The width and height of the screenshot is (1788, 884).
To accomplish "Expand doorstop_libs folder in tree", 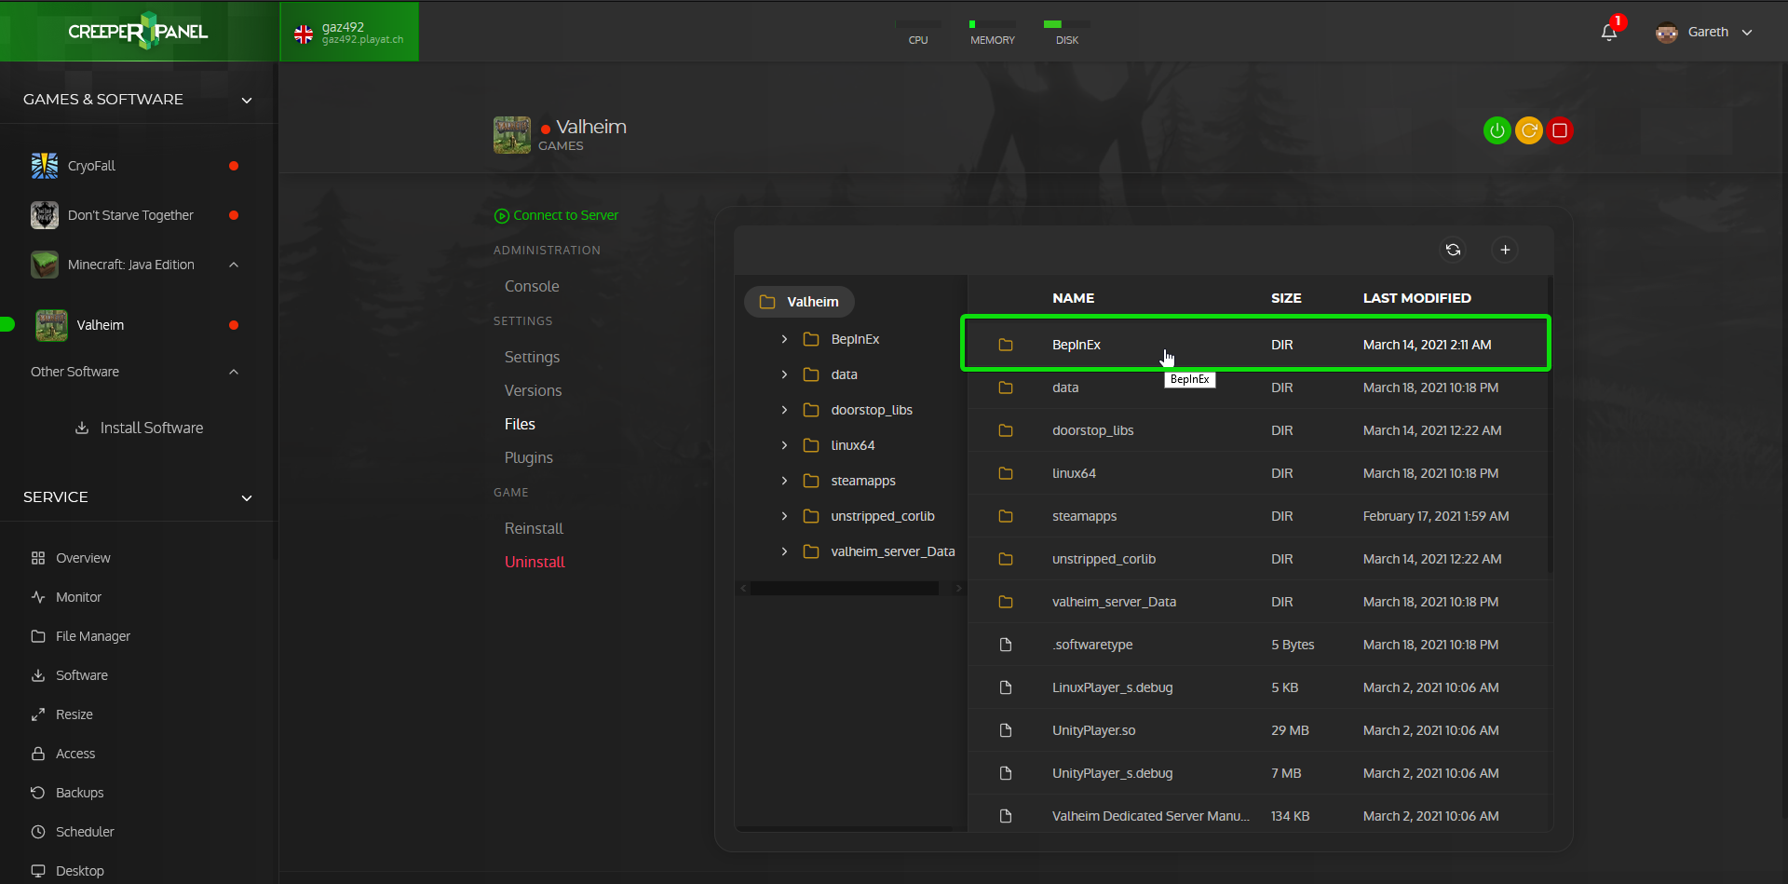I will pos(784,410).
